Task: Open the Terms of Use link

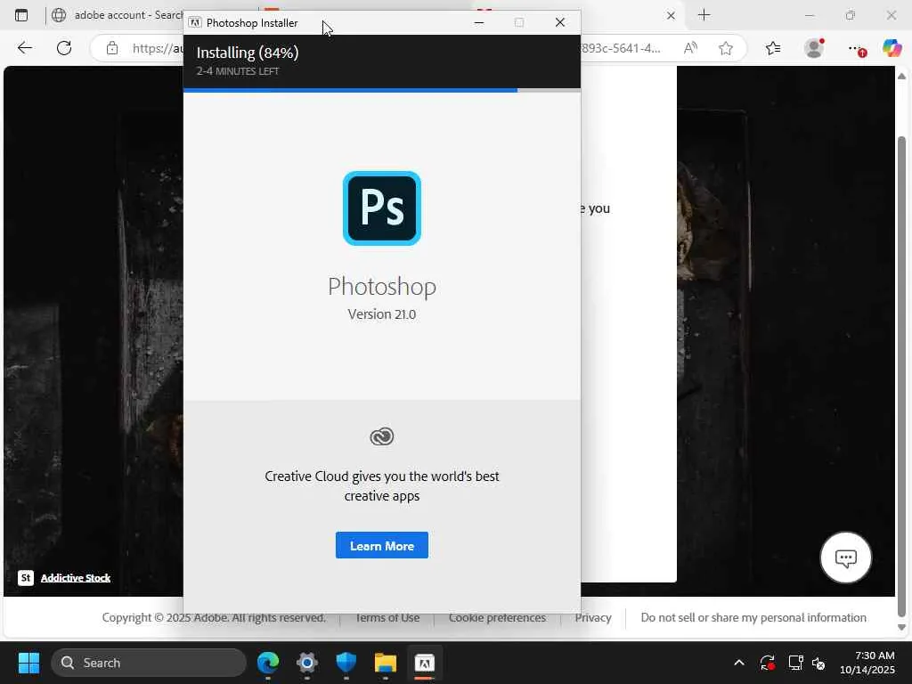Action: (387, 618)
